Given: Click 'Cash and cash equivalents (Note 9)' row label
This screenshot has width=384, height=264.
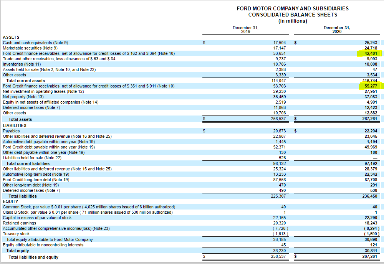Looking at the screenshot, I should [35, 43].
